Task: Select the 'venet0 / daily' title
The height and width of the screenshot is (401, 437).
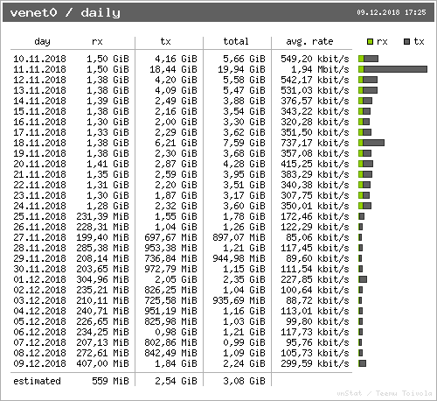Action: 66,13
